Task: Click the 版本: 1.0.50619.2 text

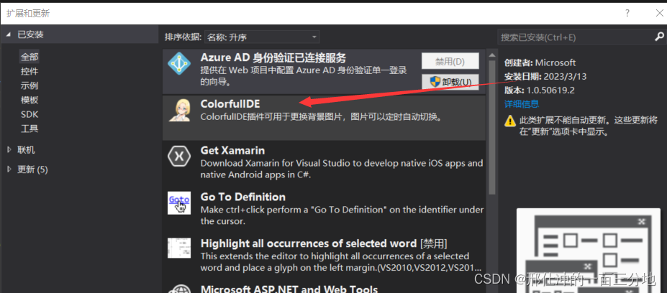Action: coord(540,90)
